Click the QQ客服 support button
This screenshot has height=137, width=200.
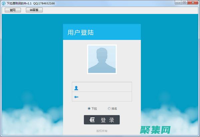[34, 10]
